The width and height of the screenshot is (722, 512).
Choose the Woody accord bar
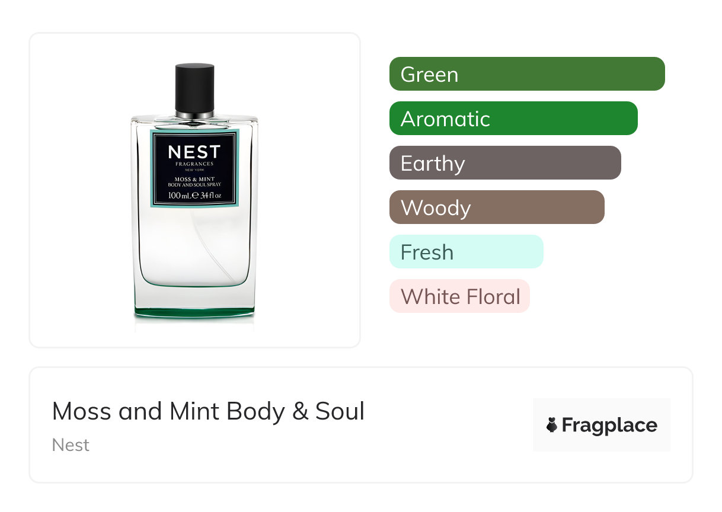click(497, 207)
